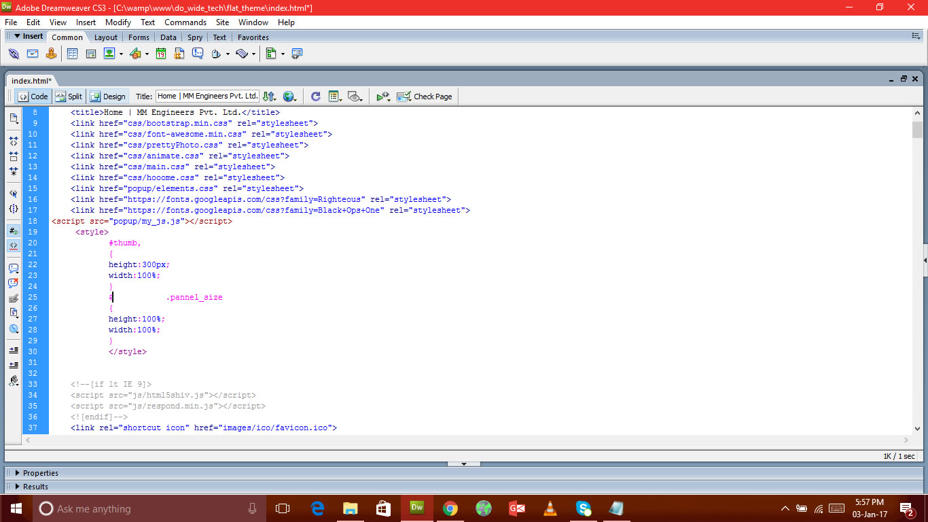928x522 pixels.
Task: Click the Head tags icon
Action: (216, 54)
